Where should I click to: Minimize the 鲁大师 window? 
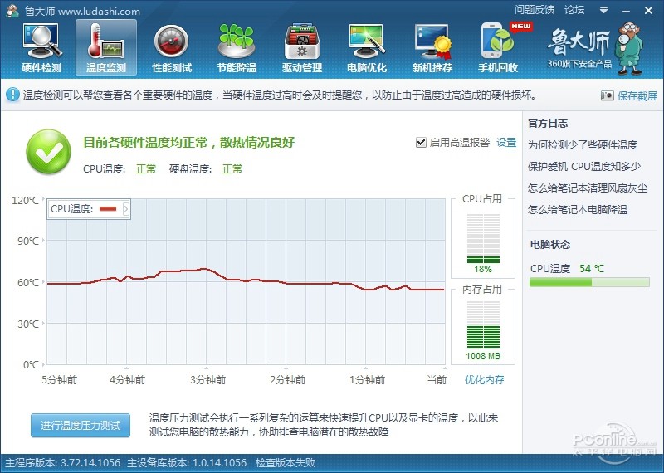[x=627, y=11]
